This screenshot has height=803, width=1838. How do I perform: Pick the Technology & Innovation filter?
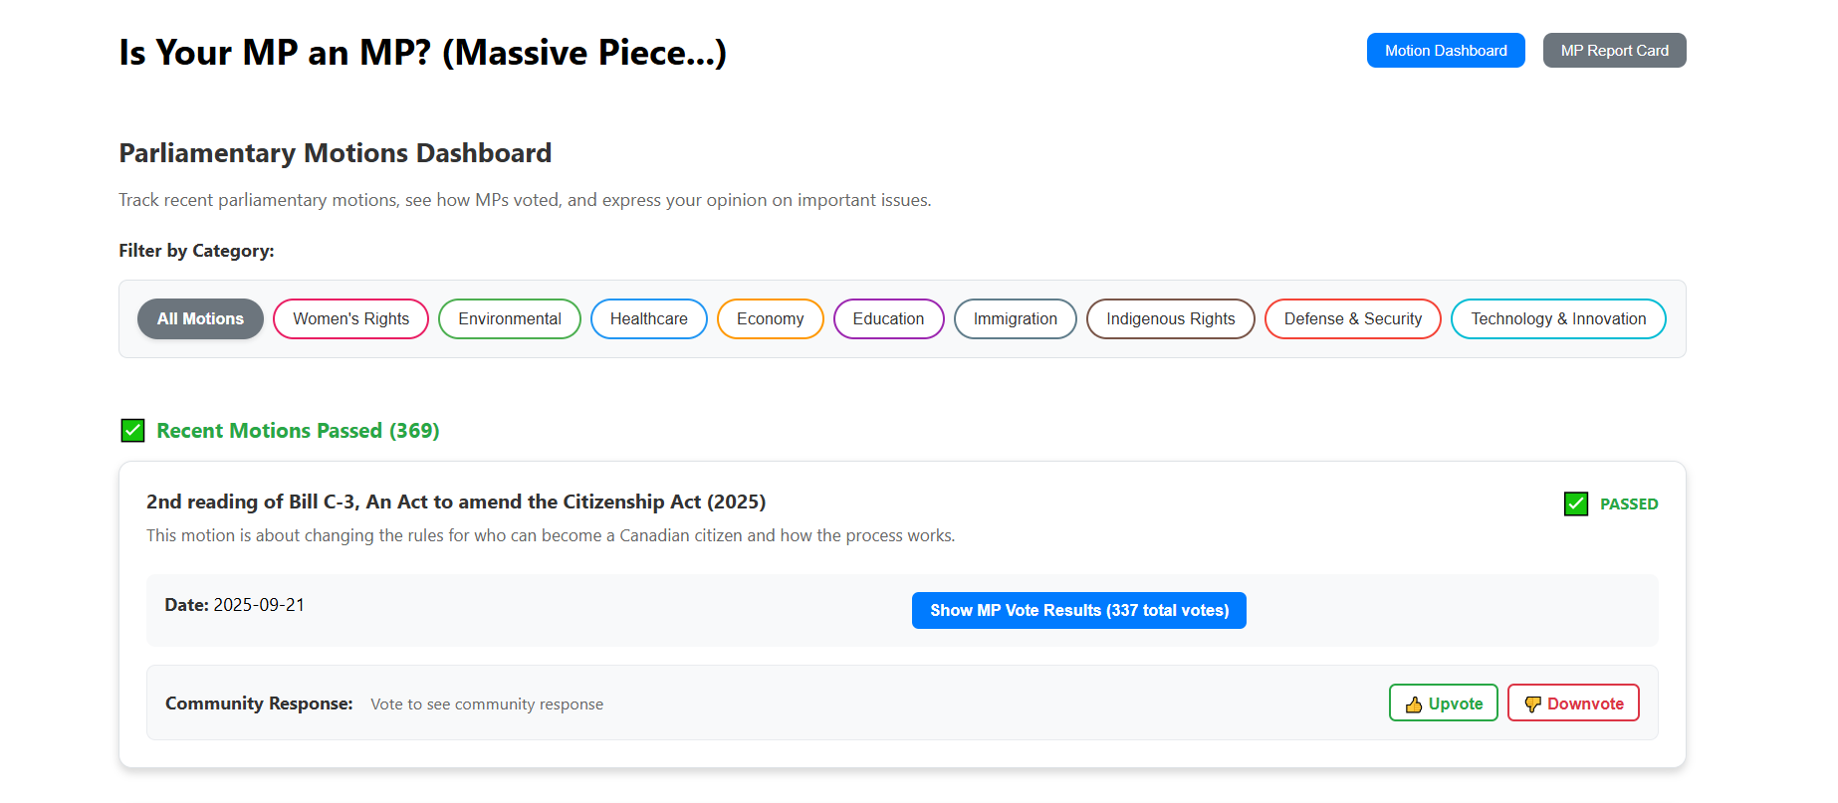click(x=1557, y=319)
